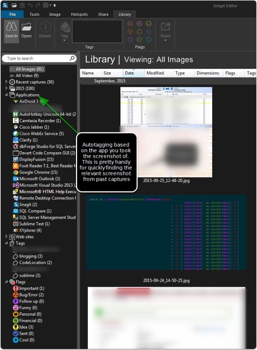Open the File menu tab
The width and height of the screenshot is (257, 350).
pos(12,14)
